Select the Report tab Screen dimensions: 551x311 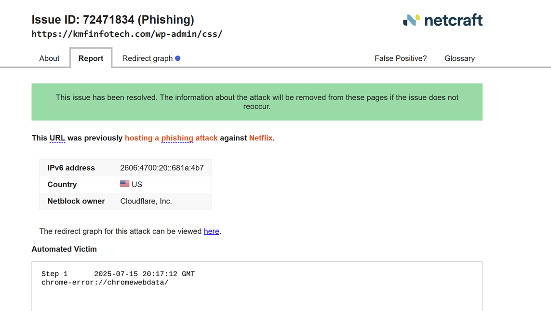coord(91,58)
